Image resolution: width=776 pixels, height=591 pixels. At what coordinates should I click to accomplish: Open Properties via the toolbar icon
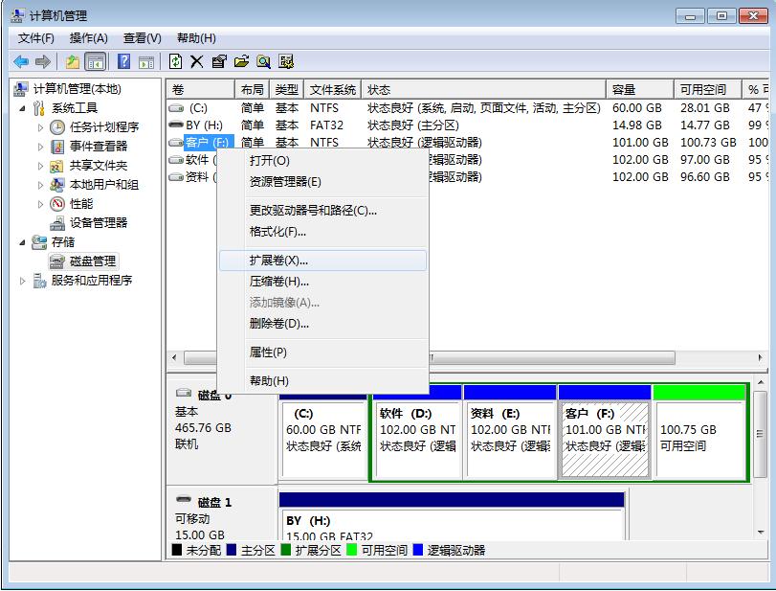point(217,61)
